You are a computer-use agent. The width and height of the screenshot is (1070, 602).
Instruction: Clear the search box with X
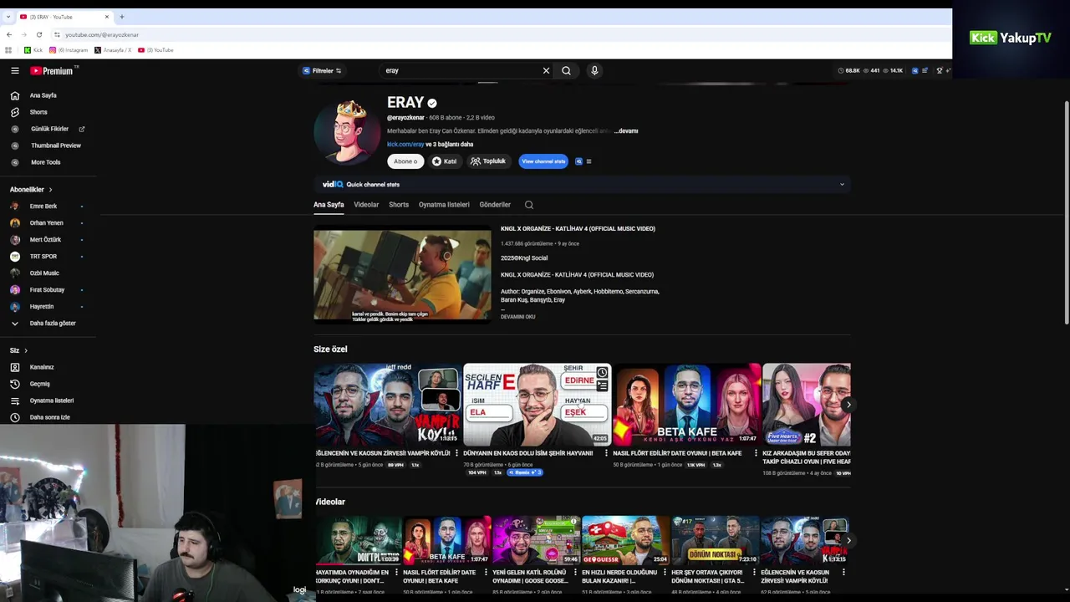pos(546,71)
